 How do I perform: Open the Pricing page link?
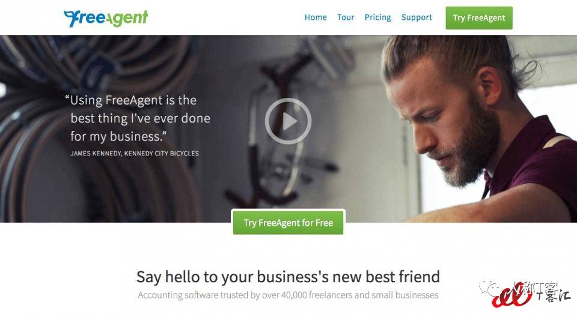(x=377, y=17)
